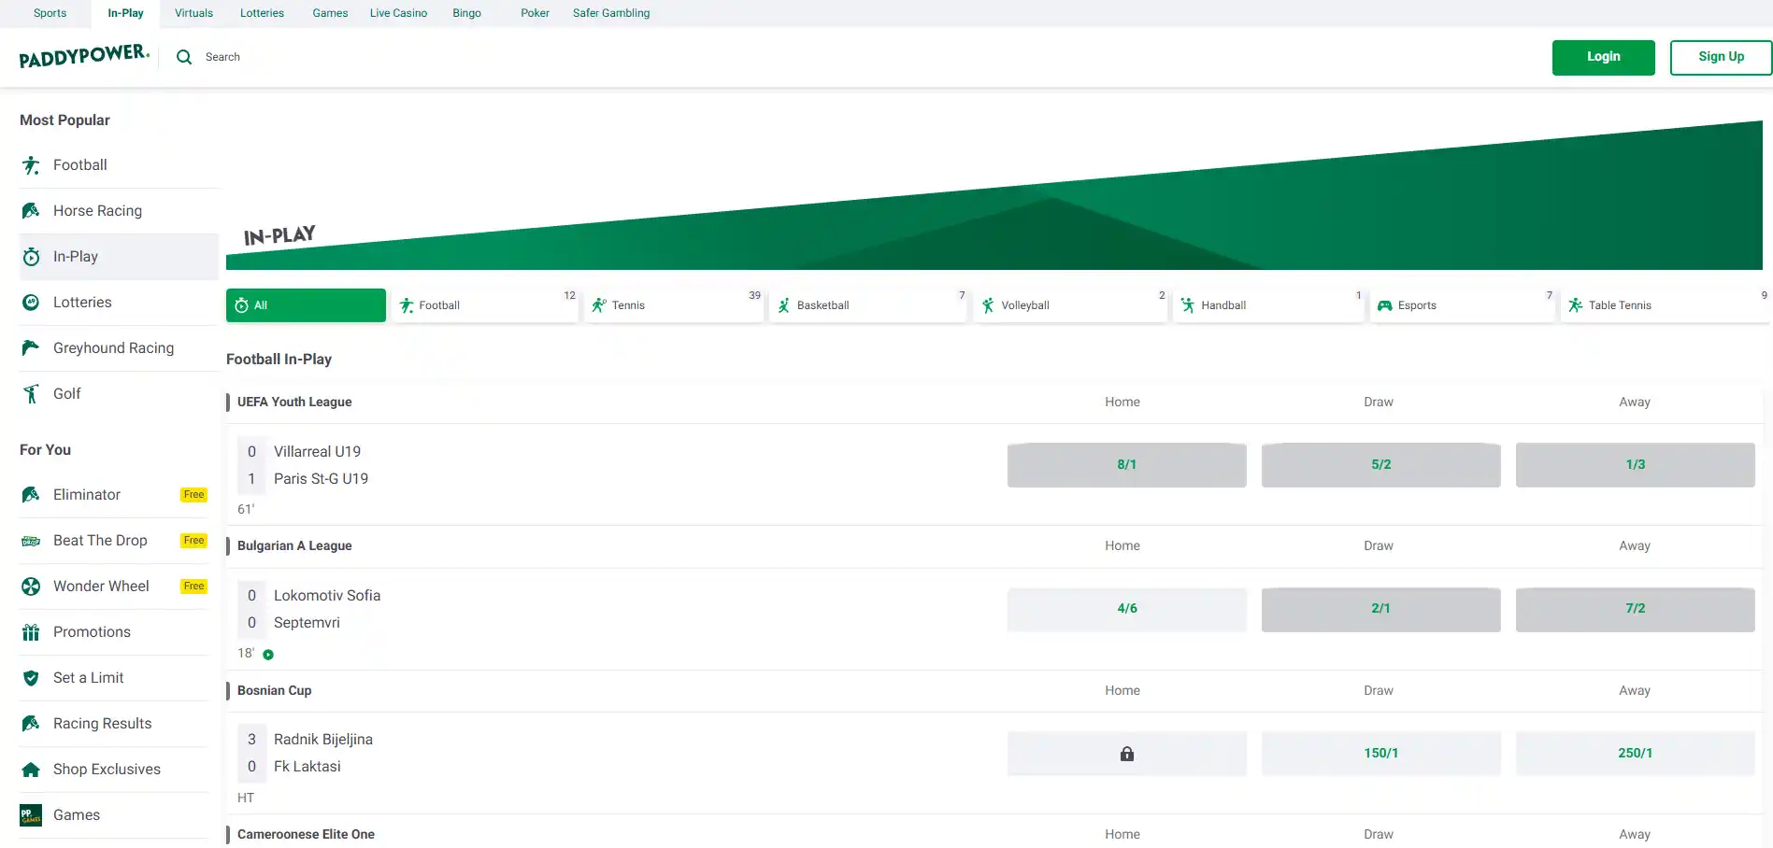Select the 150/1 draw in Bosnian Cup
Image resolution: width=1773 pixels, height=848 pixels.
click(1381, 754)
